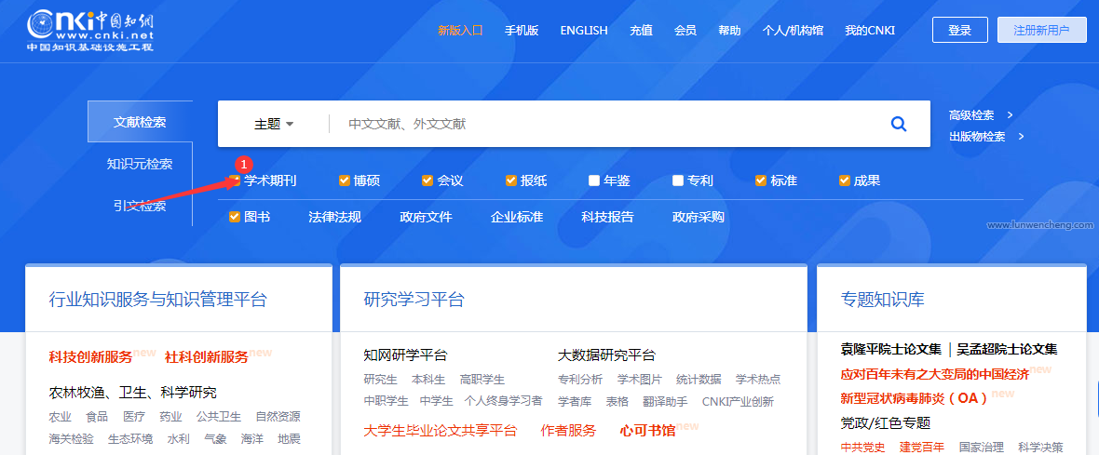Select the 文献检索 tab
This screenshot has height=455, width=1099.
141,122
